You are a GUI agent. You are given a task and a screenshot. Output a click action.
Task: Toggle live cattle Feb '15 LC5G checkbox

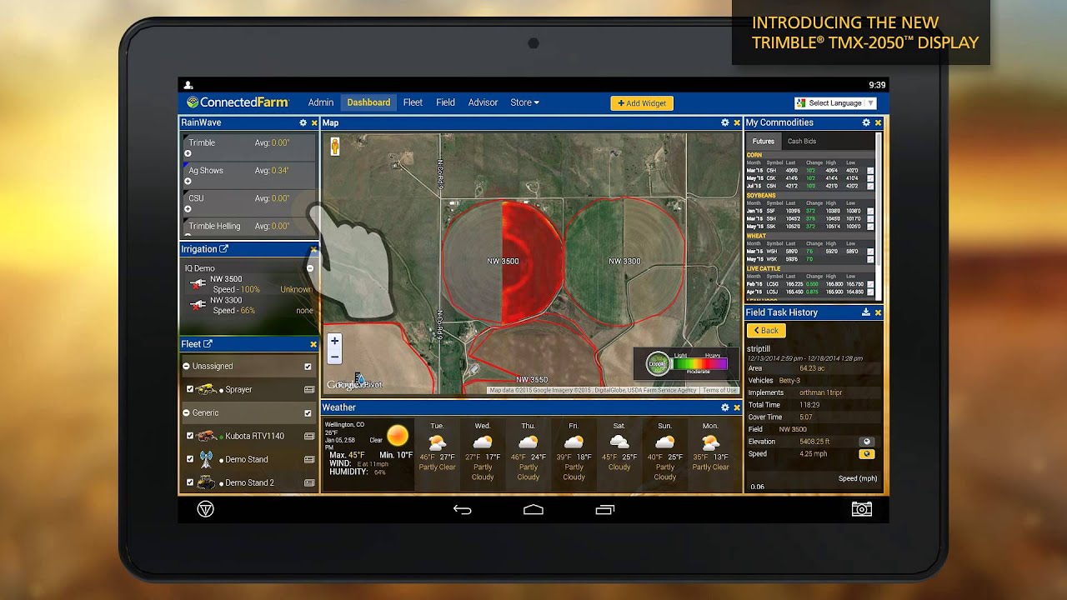pos(870,285)
